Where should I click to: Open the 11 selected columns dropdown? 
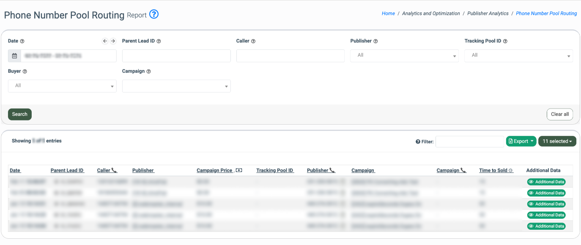pyautogui.click(x=557, y=142)
